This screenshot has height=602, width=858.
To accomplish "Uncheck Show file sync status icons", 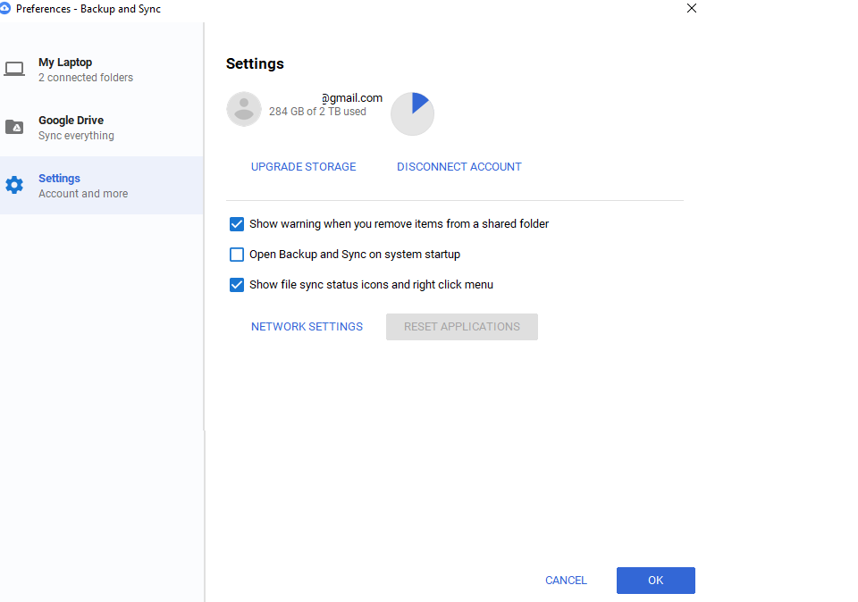I will coord(237,285).
